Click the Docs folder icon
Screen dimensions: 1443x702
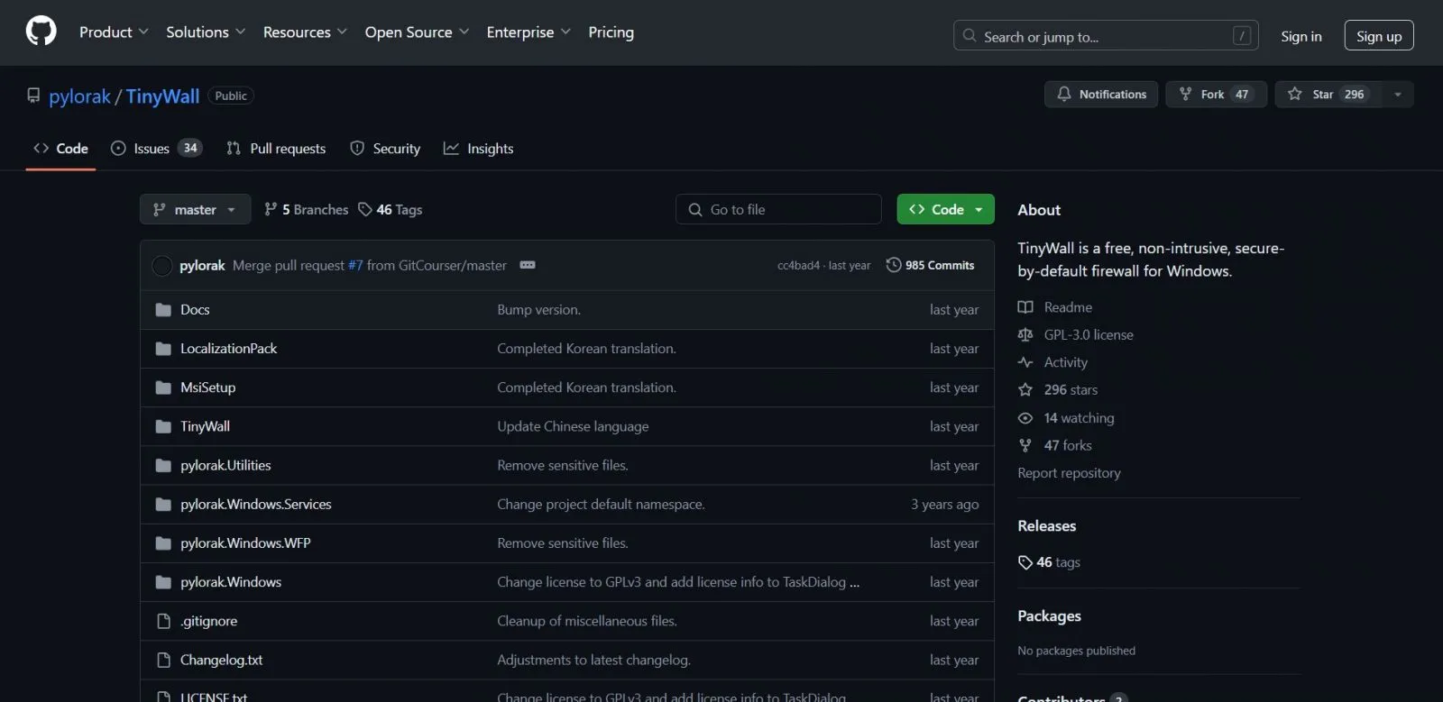point(163,310)
